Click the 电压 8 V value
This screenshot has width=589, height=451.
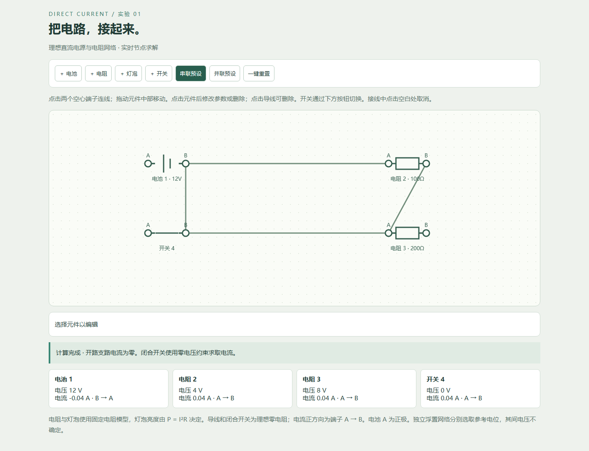pos(315,390)
